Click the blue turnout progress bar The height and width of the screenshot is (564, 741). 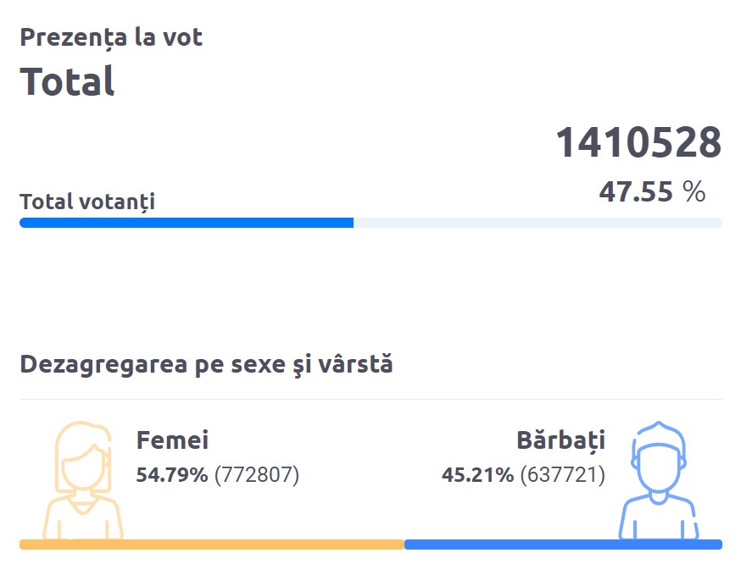(x=187, y=223)
